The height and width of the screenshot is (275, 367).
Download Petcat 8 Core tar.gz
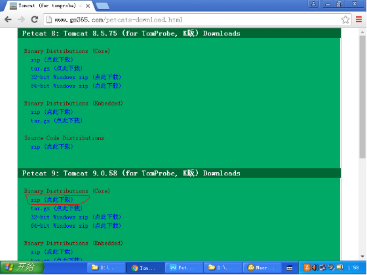click(x=56, y=69)
